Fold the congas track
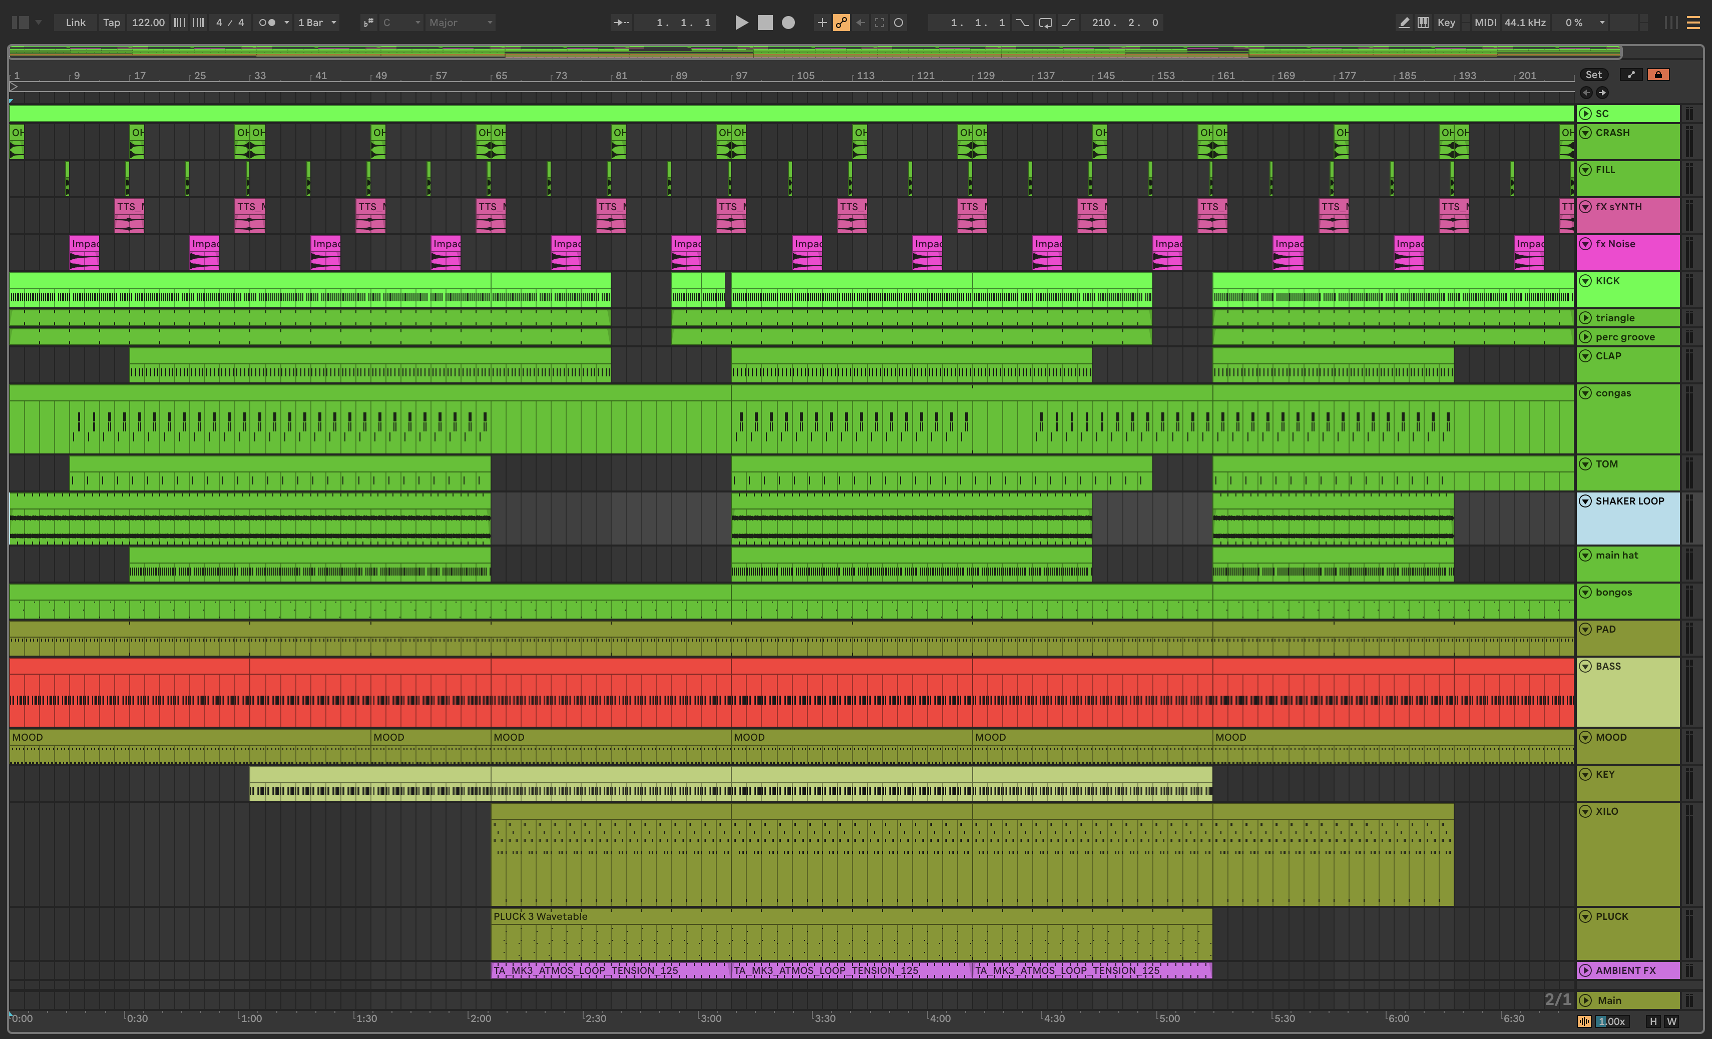The image size is (1712, 1039). pos(1585,393)
